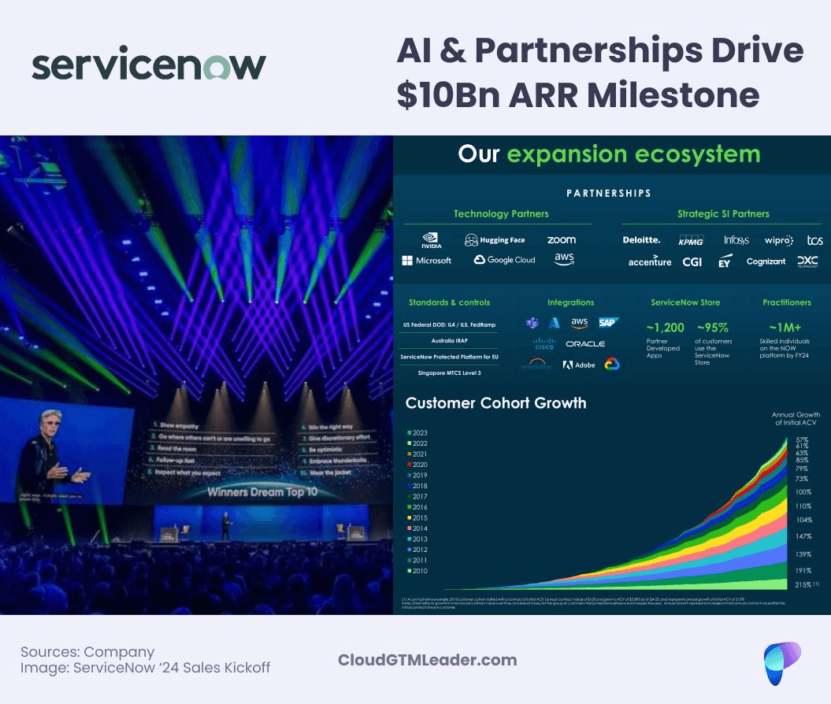Click the '57%' growth label
Image resolution: width=831 pixels, height=704 pixels.
[x=802, y=439]
